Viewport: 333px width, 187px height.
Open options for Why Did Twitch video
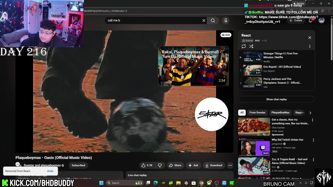pyautogui.click(x=313, y=140)
